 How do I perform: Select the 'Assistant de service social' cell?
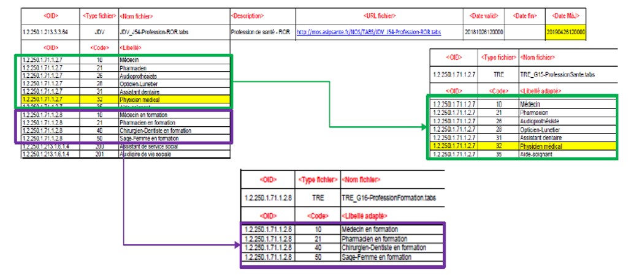click(175, 146)
